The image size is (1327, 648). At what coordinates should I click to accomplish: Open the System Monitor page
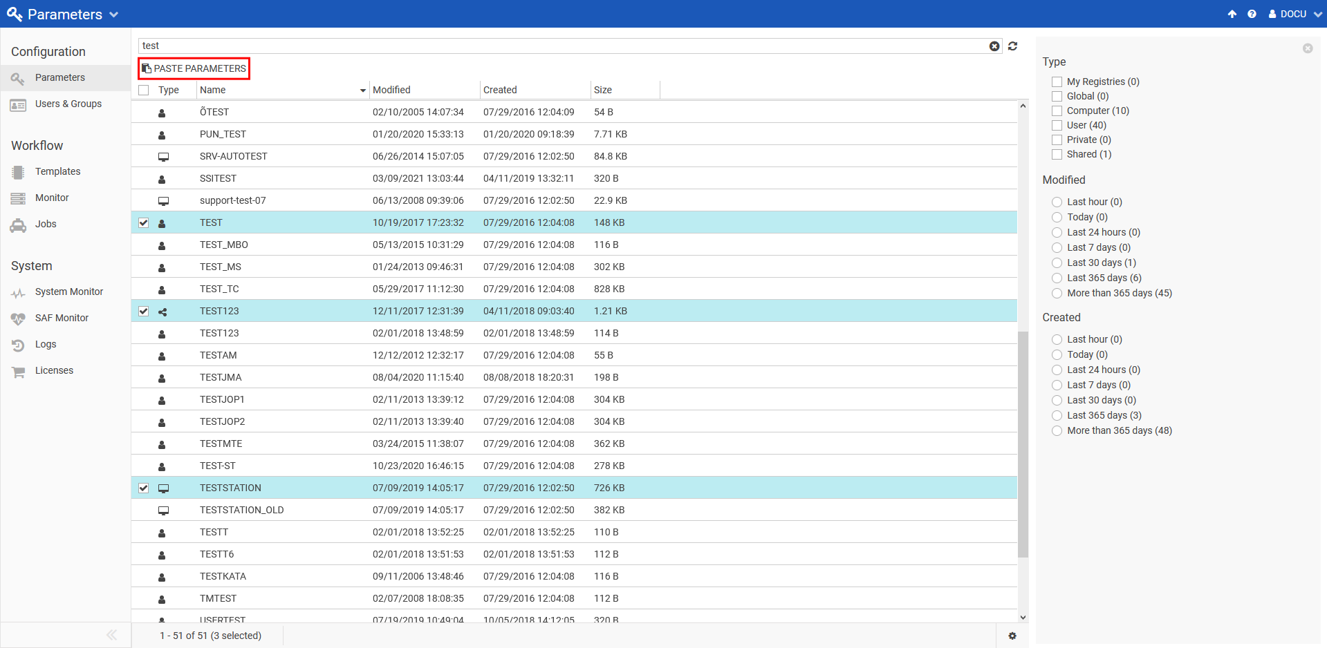pyautogui.click(x=68, y=292)
